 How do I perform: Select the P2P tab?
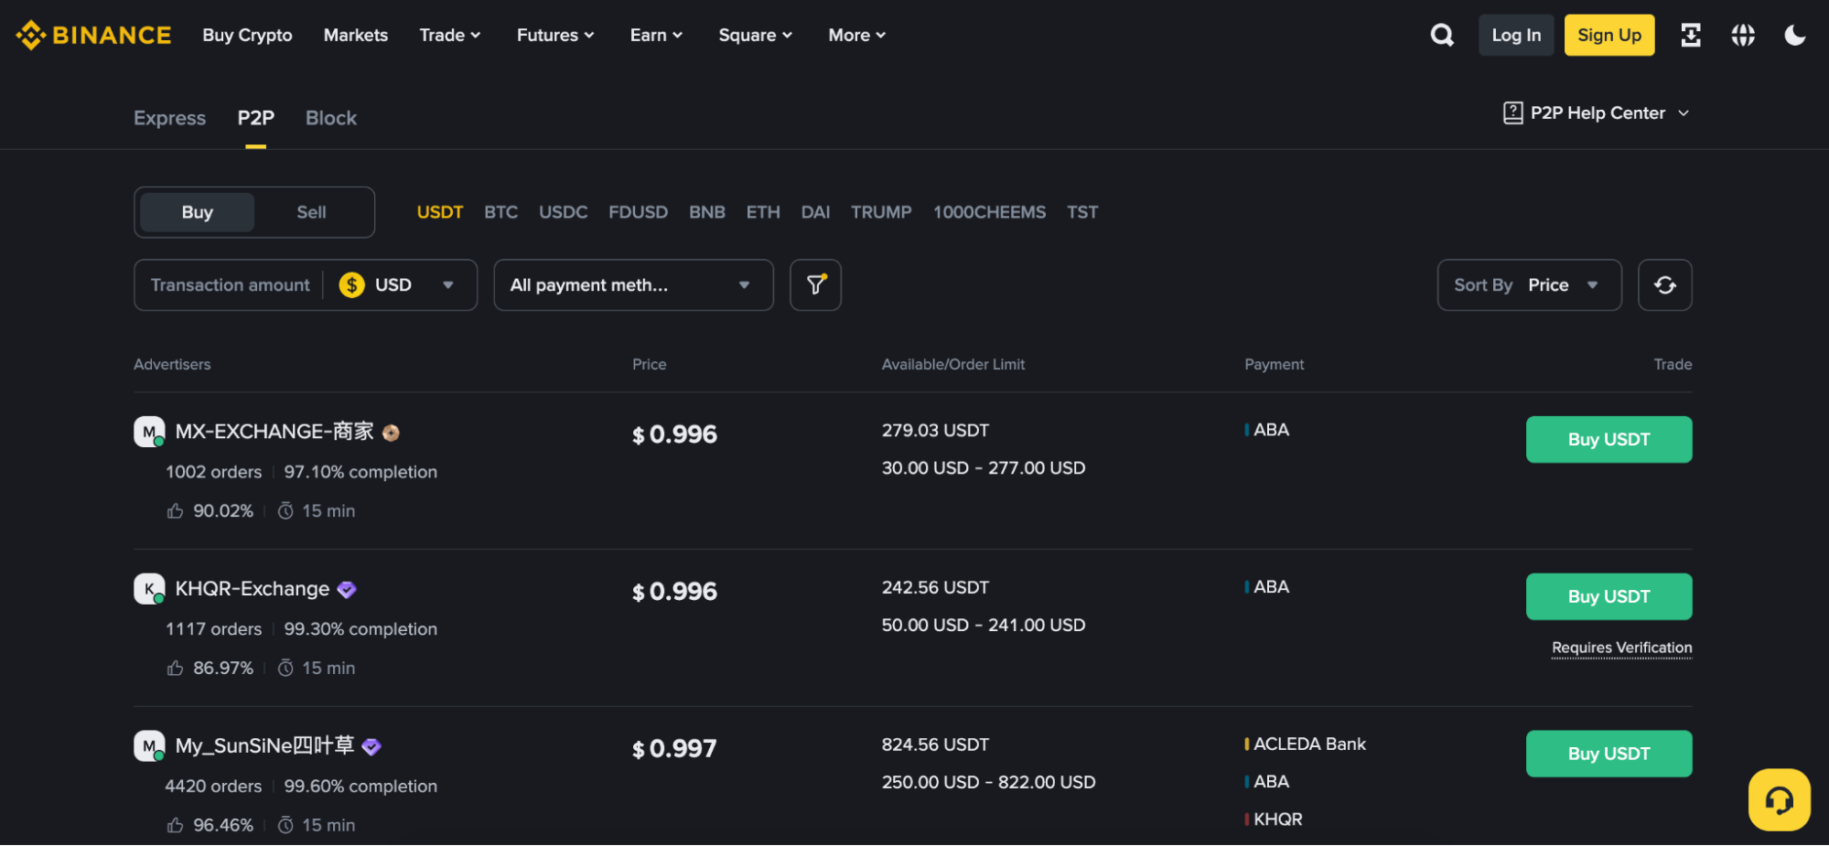(256, 118)
